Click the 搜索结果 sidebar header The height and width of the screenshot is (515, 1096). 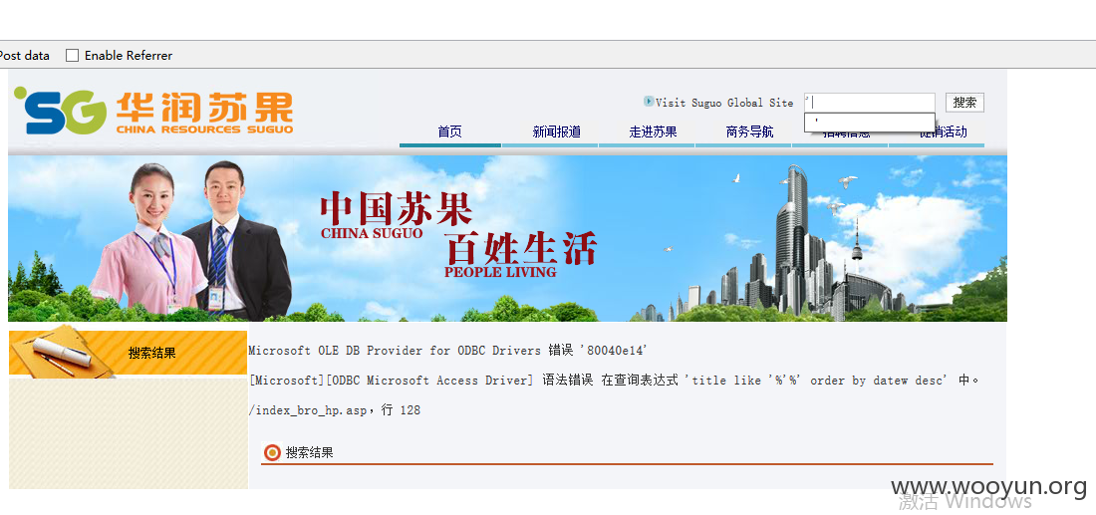pyautogui.click(x=128, y=353)
